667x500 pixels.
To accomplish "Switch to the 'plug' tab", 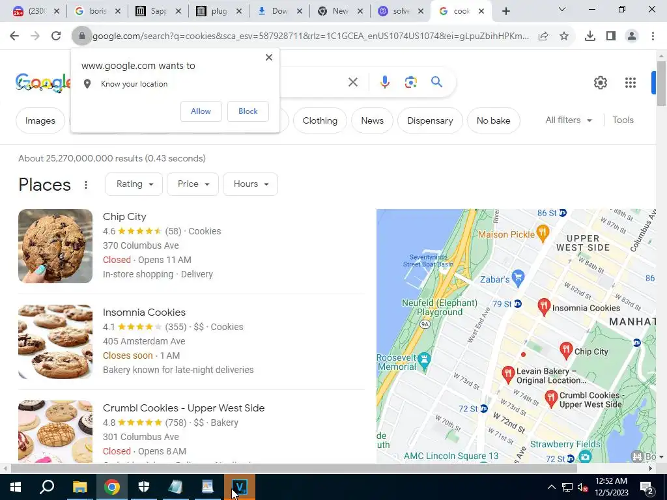I will [219, 11].
